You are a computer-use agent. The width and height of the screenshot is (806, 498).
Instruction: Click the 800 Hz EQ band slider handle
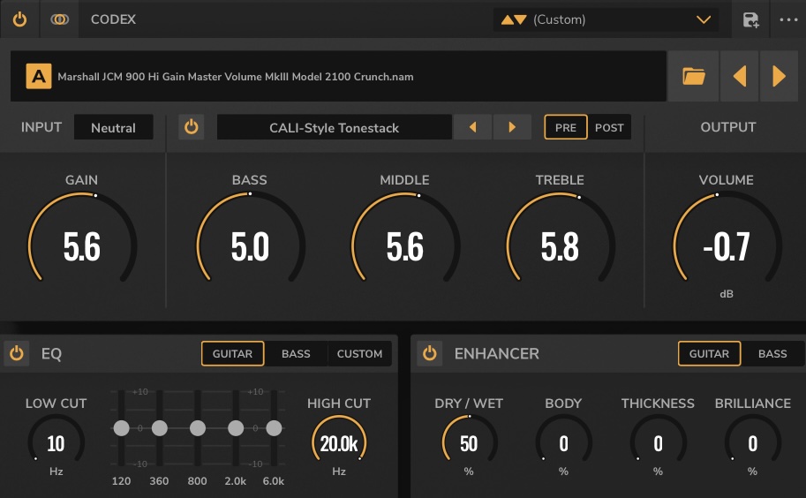[x=198, y=427]
